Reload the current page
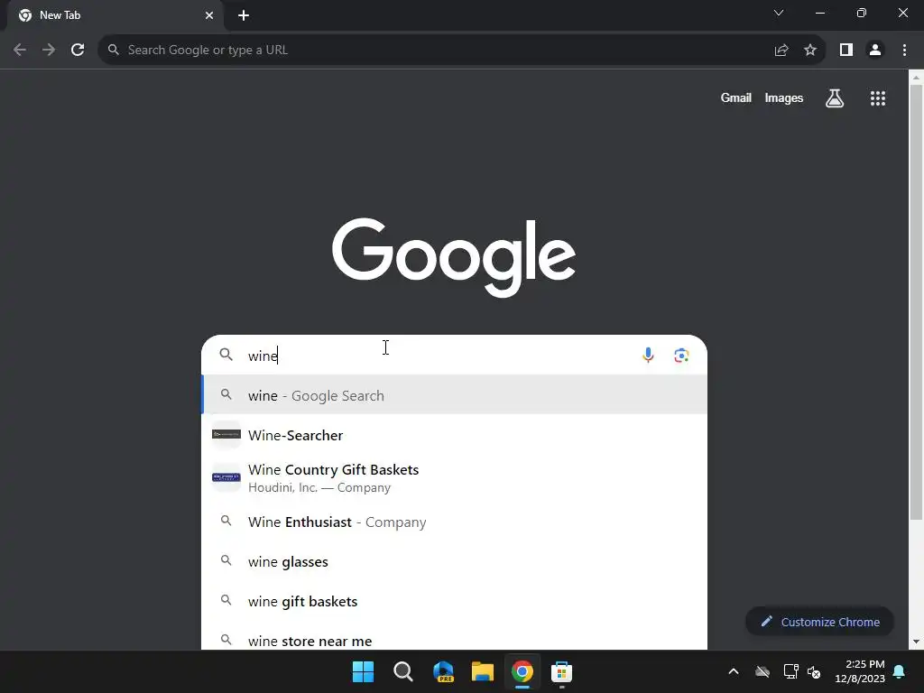The height and width of the screenshot is (693, 924). tap(78, 51)
